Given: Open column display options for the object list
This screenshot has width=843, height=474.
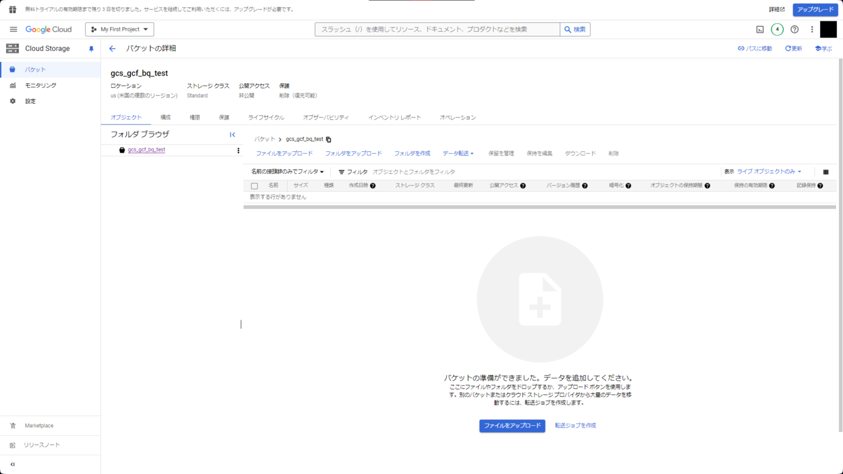Looking at the screenshot, I should [x=826, y=172].
